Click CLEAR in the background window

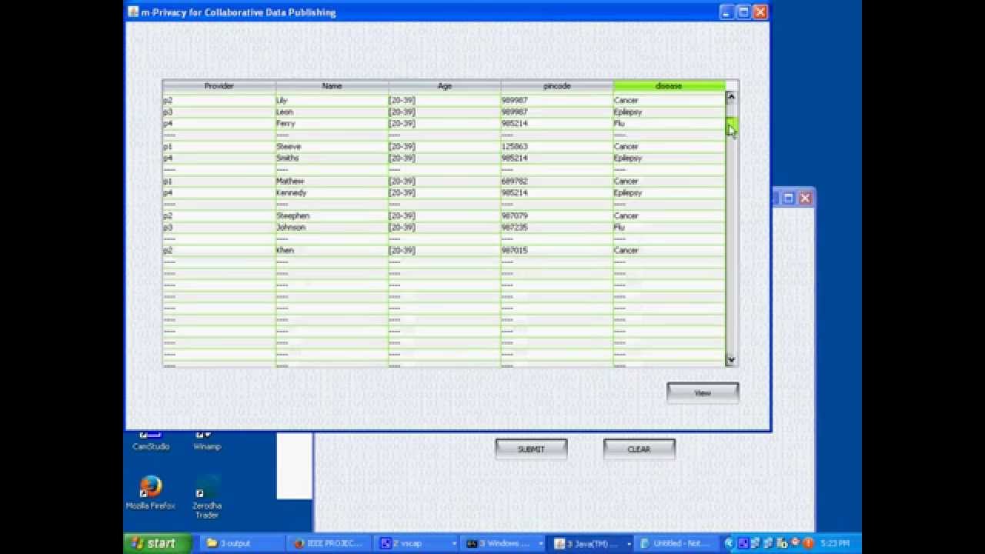coord(639,449)
